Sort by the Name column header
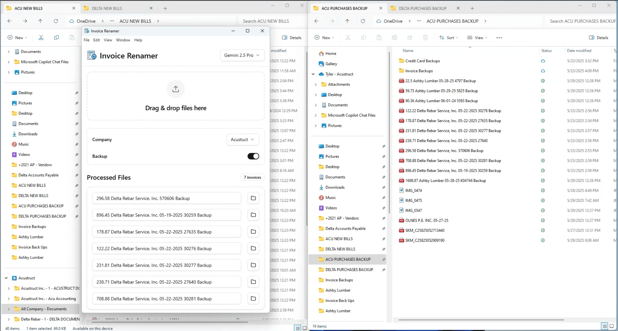 [408, 51]
